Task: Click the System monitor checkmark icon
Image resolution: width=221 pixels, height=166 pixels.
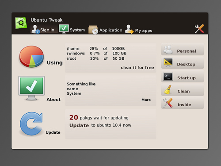Action: coord(64,29)
